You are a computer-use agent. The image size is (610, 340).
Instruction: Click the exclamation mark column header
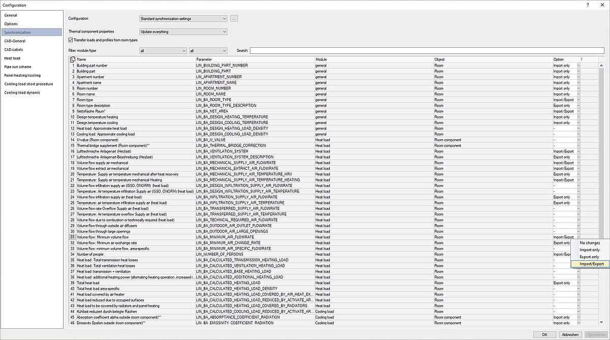click(x=582, y=59)
